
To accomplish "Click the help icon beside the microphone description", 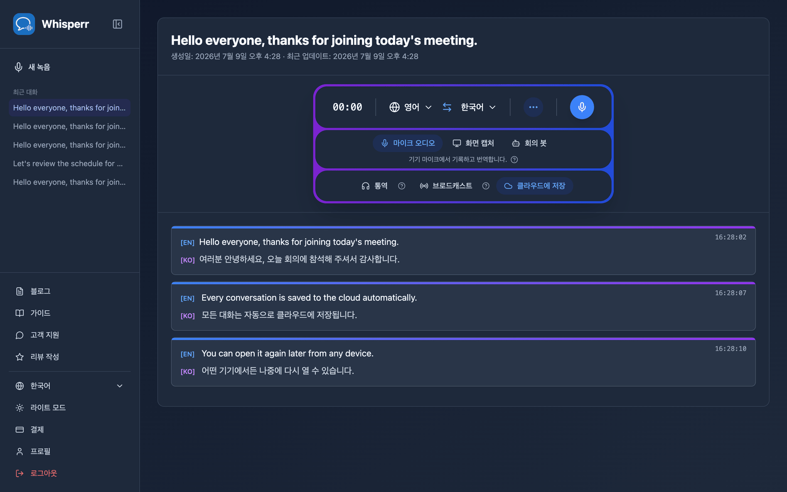I will click(515, 159).
